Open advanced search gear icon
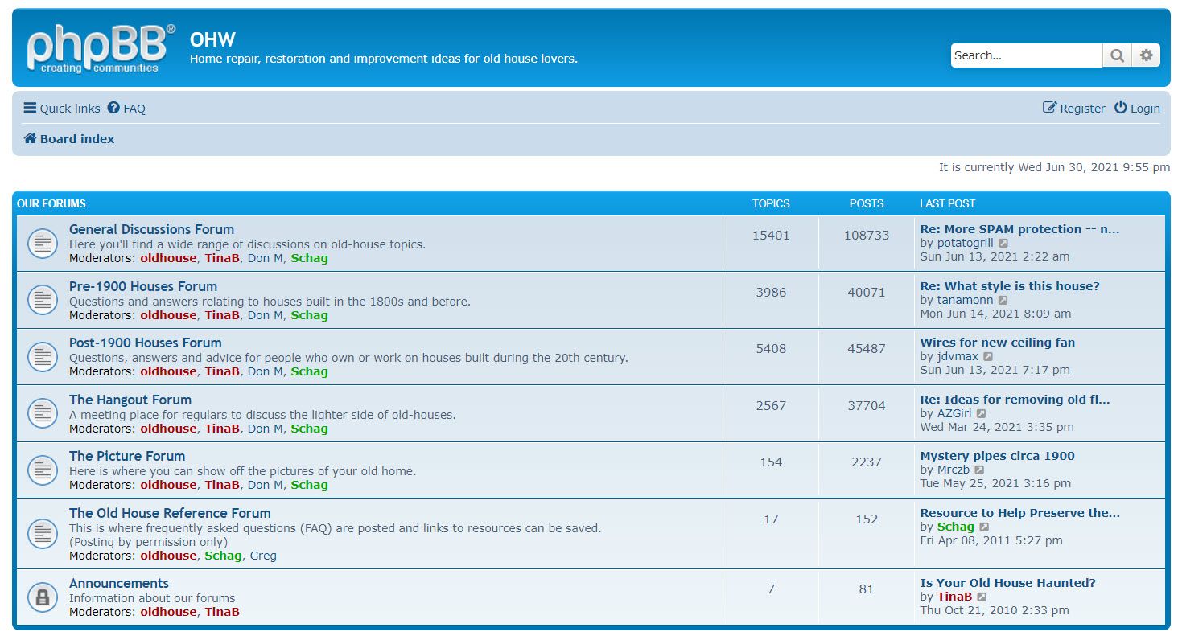This screenshot has height=636, width=1178. pyautogui.click(x=1146, y=55)
